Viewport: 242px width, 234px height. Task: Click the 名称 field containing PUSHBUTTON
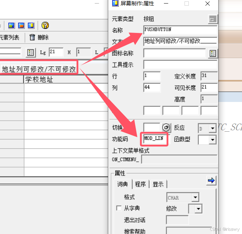(180, 30)
